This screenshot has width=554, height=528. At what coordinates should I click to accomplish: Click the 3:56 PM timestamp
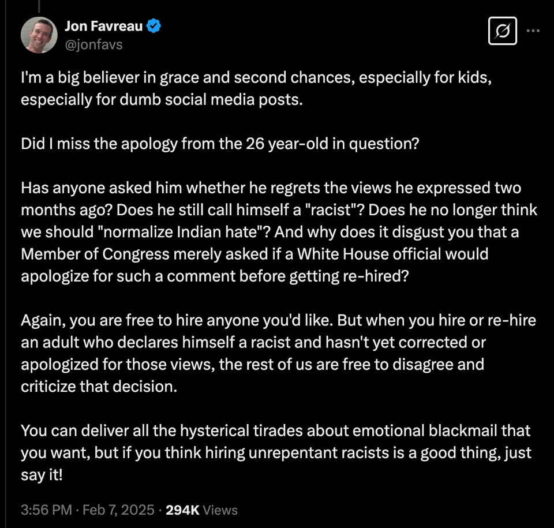[46, 510]
